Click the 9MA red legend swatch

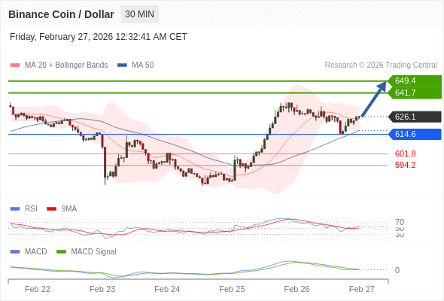pos(51,209)
